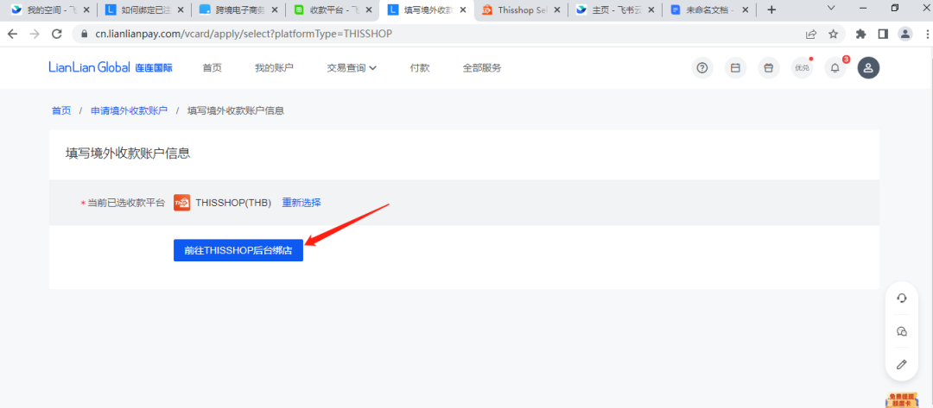This screenshot has width=933, height=408.
Task: Open the 首页 navigation menu item
Action: (x=212, y=67)
